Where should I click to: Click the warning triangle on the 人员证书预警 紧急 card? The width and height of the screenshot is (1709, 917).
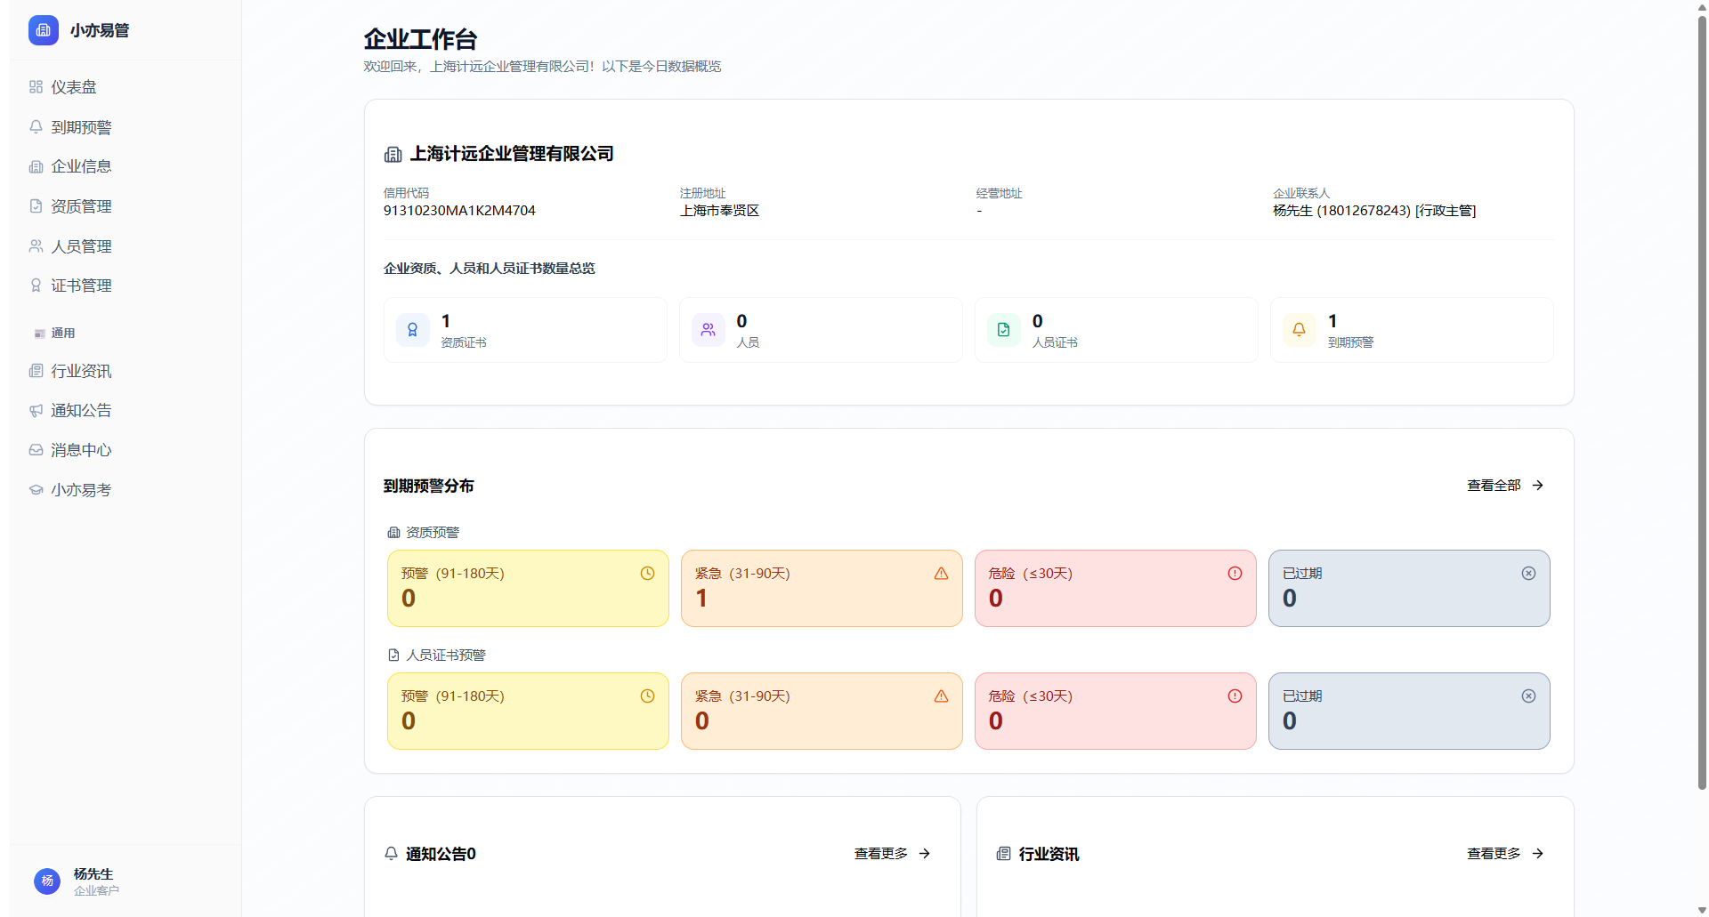tap(941, 696)
